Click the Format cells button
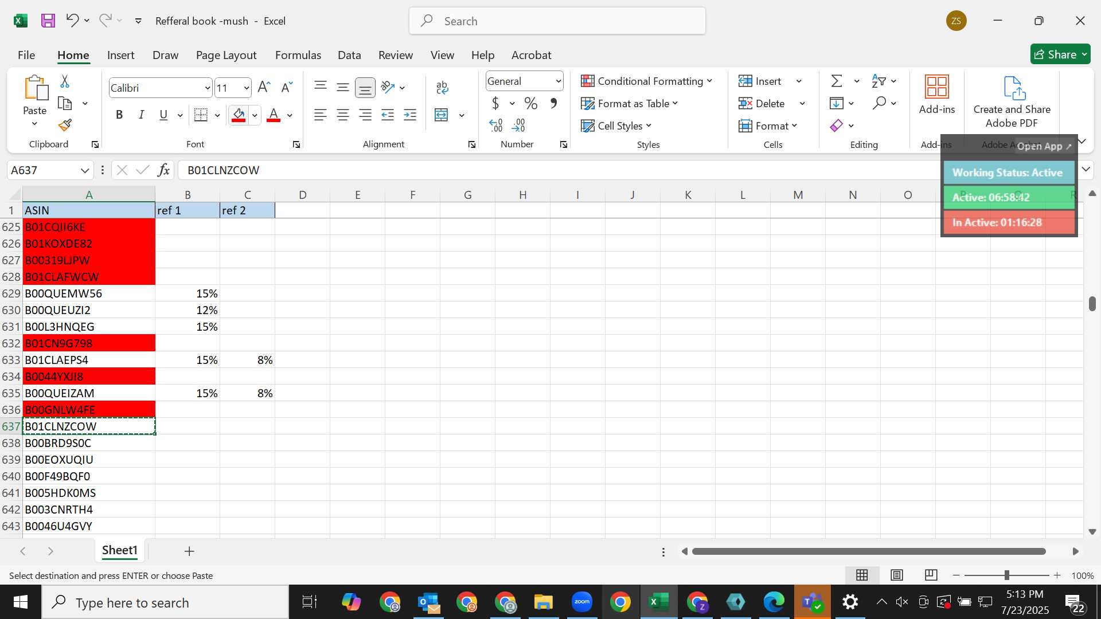The image size is (1101, 619). click(x=768, y=126)
